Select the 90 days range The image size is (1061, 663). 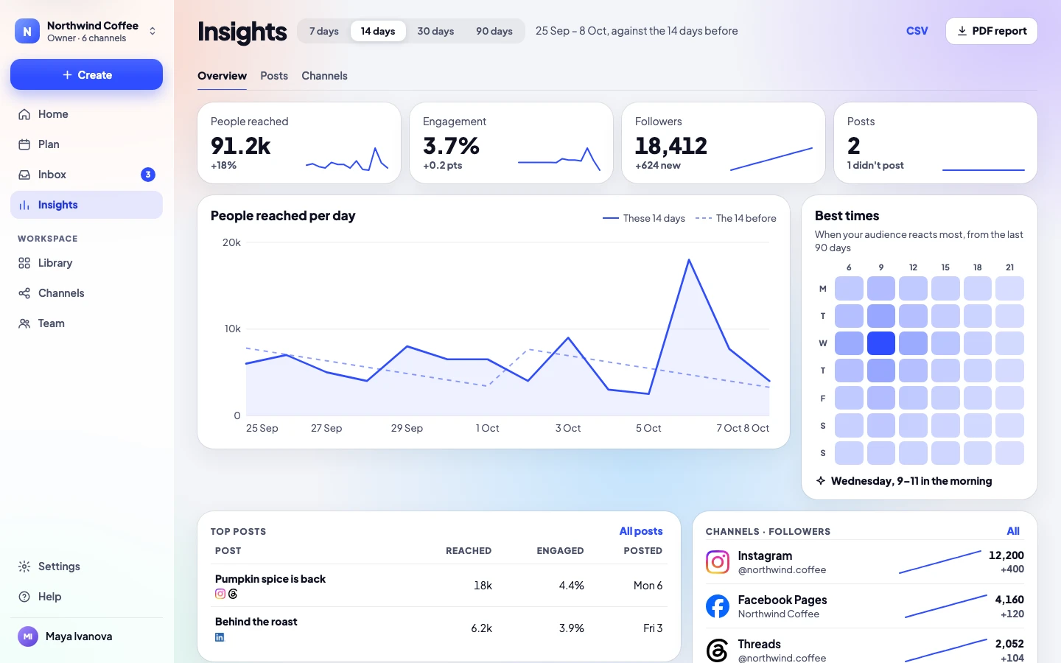(494, 31)
